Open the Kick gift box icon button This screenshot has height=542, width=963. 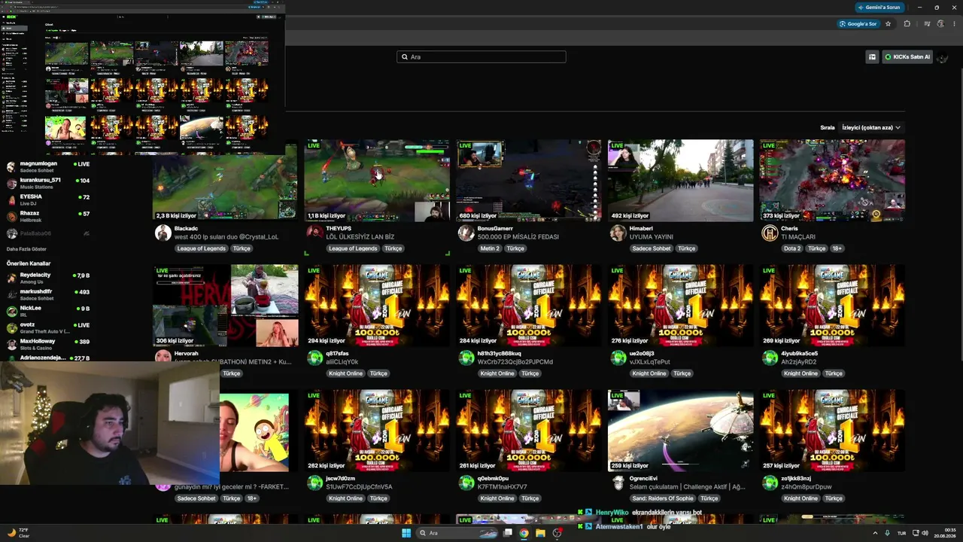[x=872, y=56]
